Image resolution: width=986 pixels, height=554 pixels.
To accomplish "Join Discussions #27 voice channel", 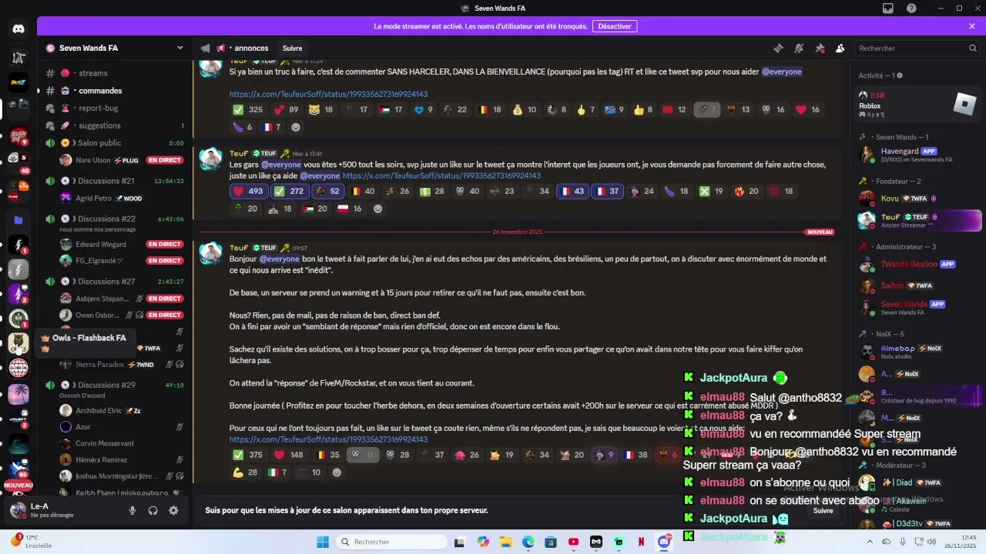I will [x=115, y=282].
